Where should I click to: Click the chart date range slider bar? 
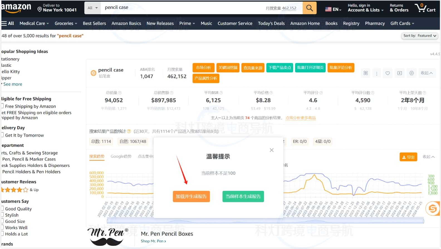point(265,221)
